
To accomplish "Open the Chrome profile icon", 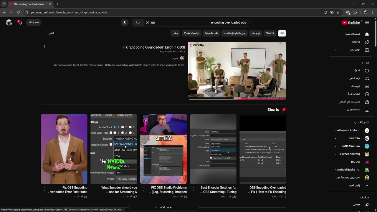I will pos(366,12).
